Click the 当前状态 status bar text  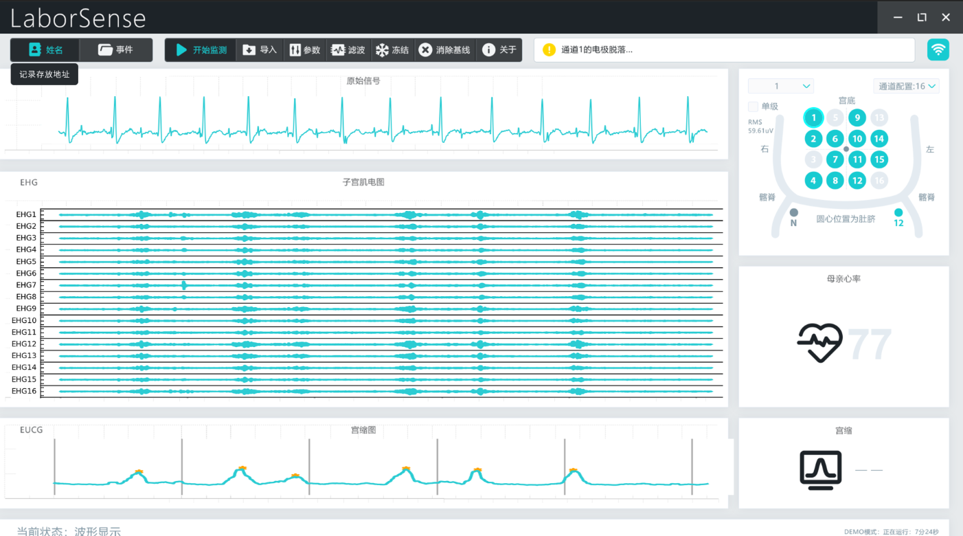click(x=69, y=531)
